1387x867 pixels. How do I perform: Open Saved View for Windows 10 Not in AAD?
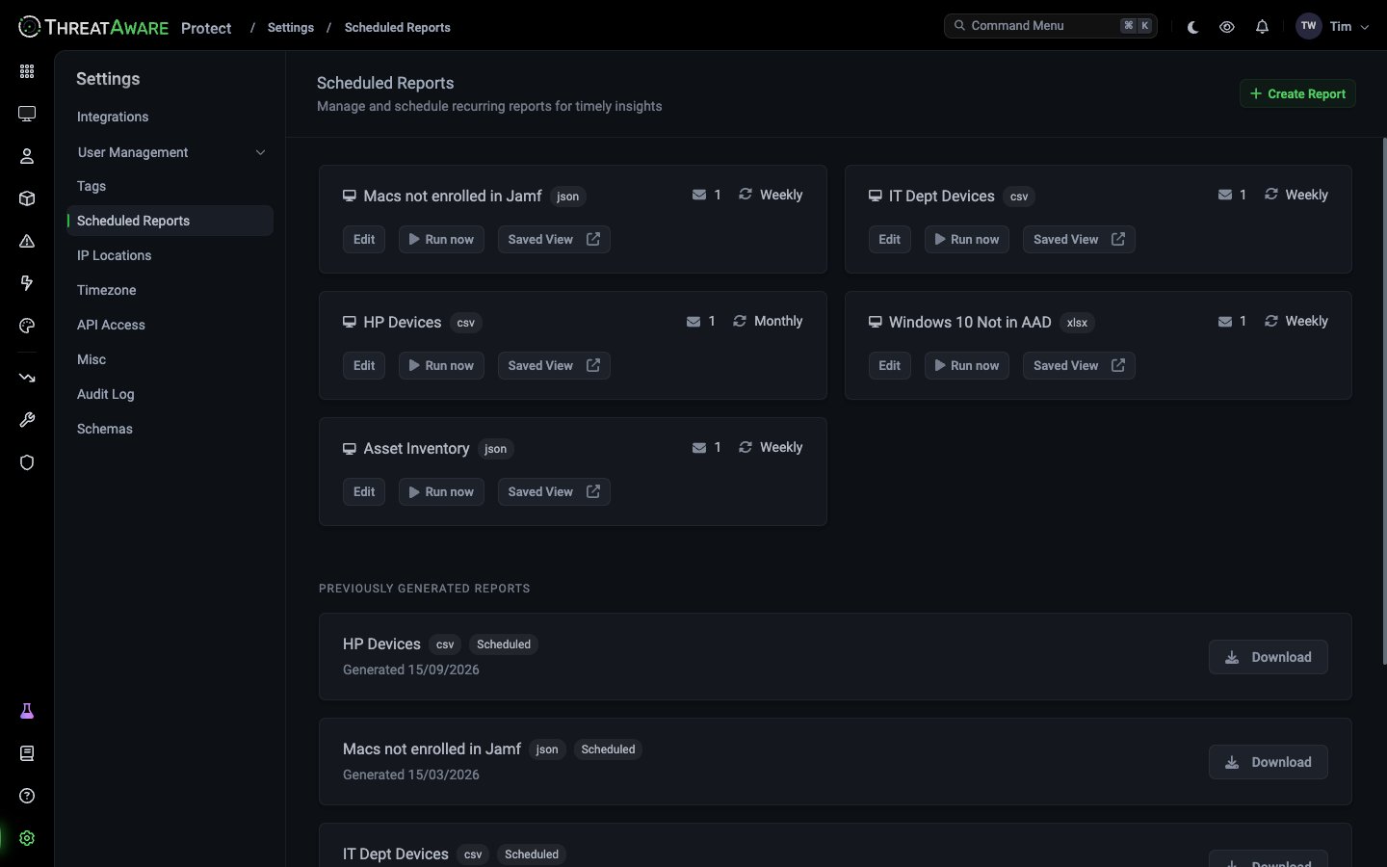coord(1079,365)
